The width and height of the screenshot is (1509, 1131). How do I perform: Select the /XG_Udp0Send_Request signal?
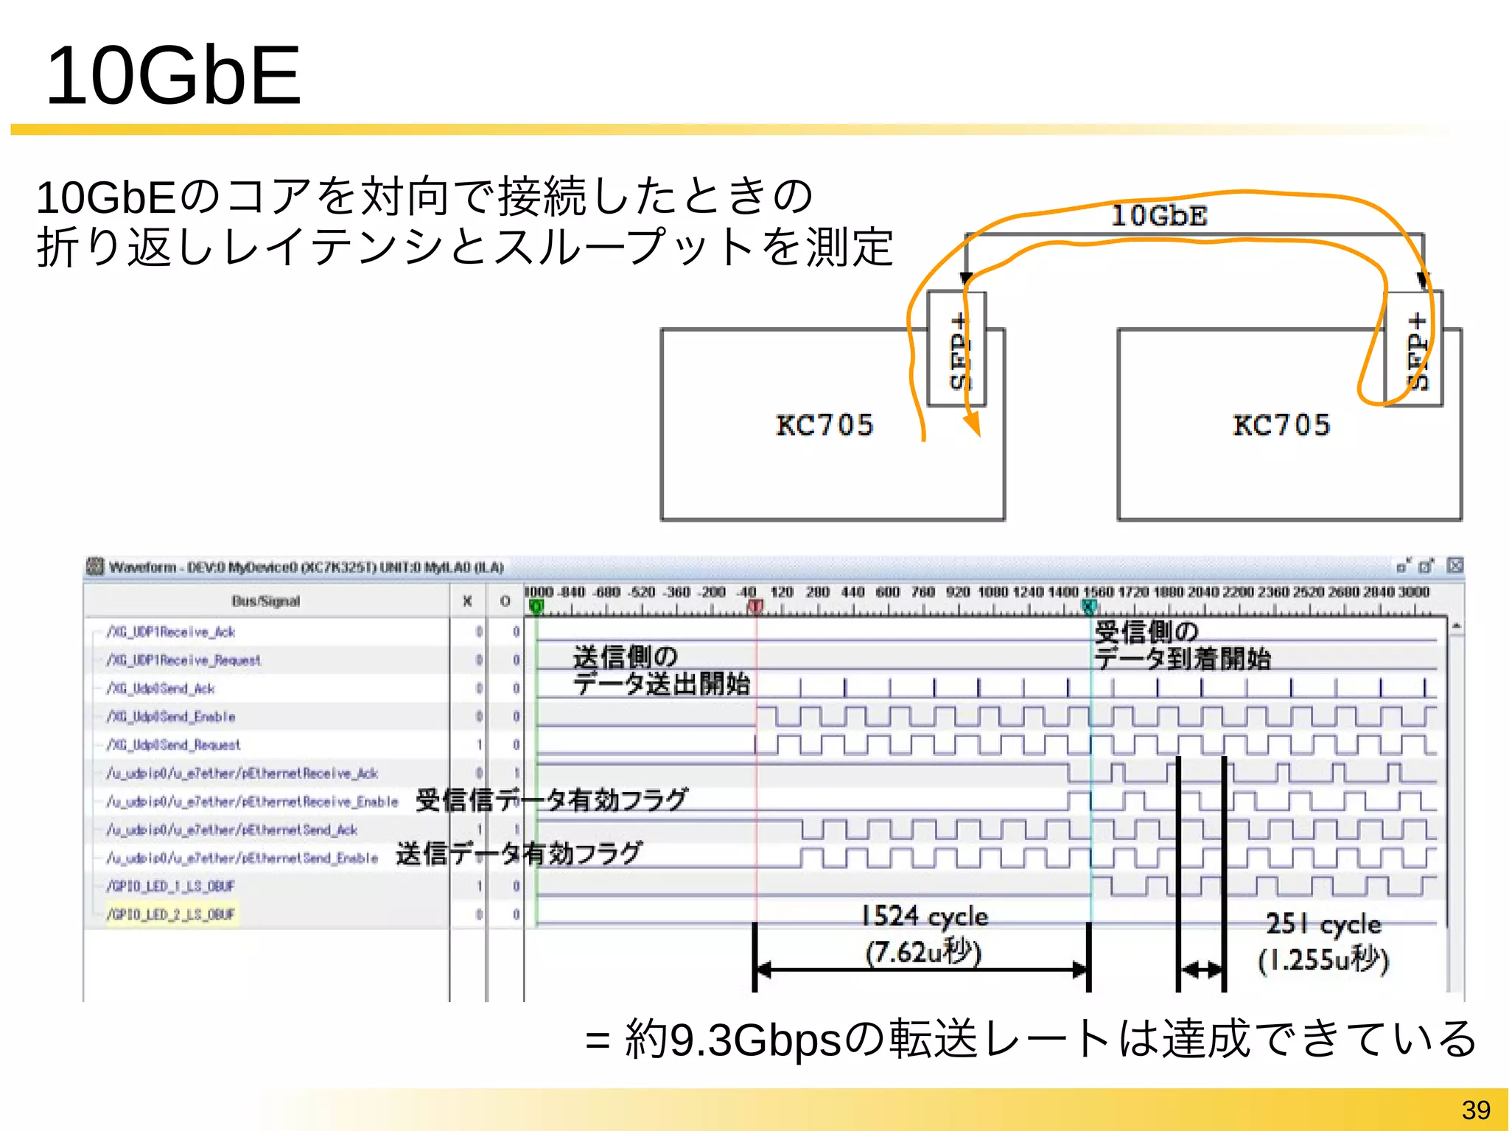pos(173,745)
